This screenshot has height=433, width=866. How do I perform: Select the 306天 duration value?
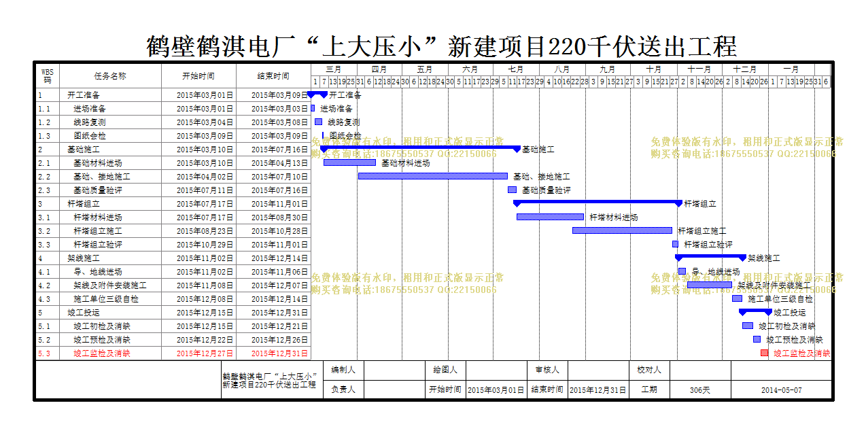(700, 389)
